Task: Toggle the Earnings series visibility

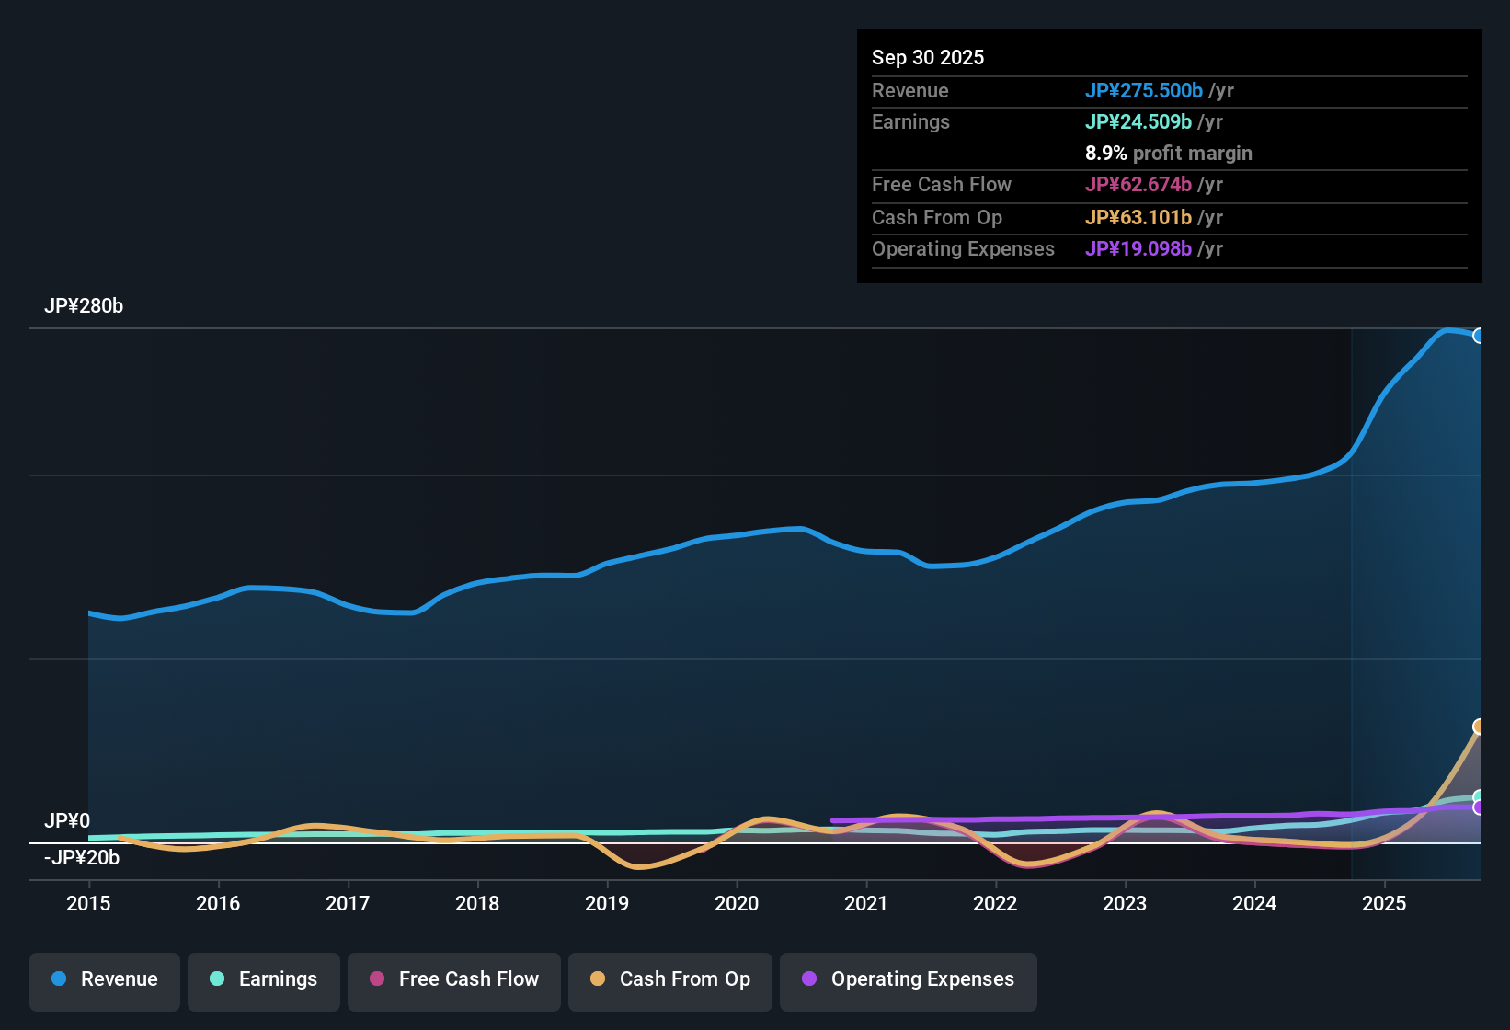Action: point(263,980)
